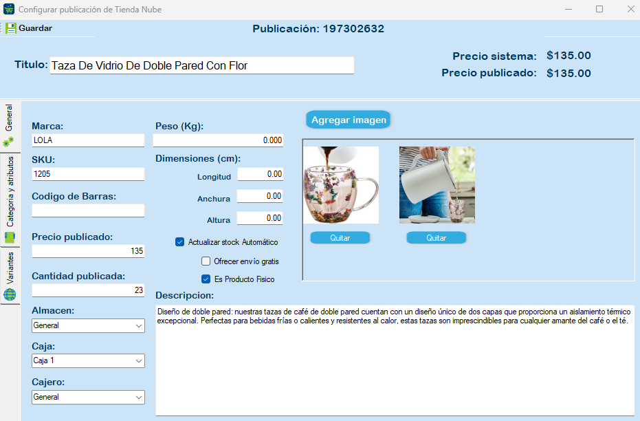Viewport: 640px width, 421px height.
Task: Uncheck Es Producto Fisico checkbox
Action: [x=206, y=279]
